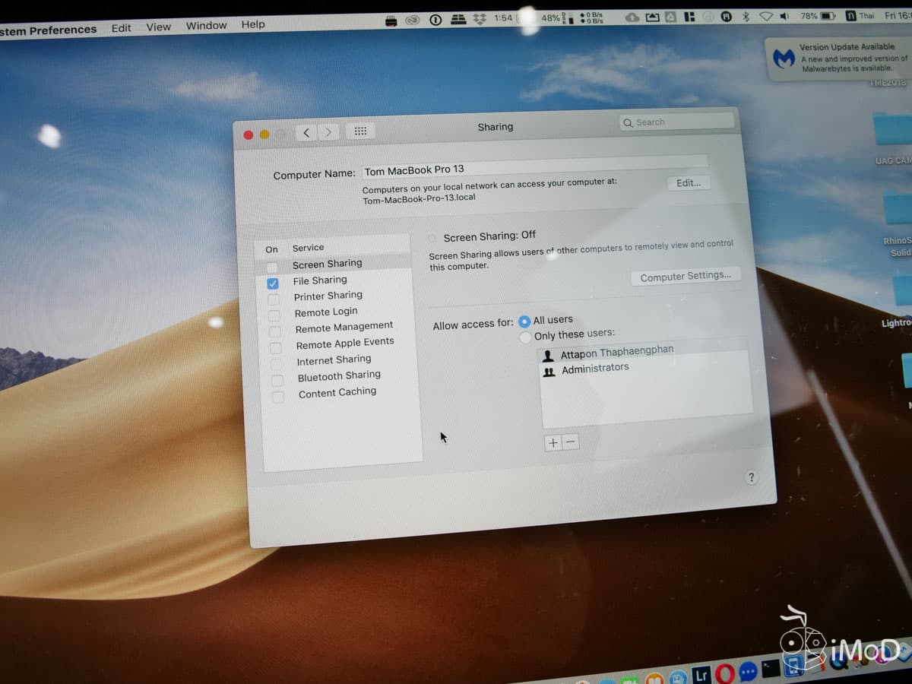Open the Dropbox menu bar icon

652,17
